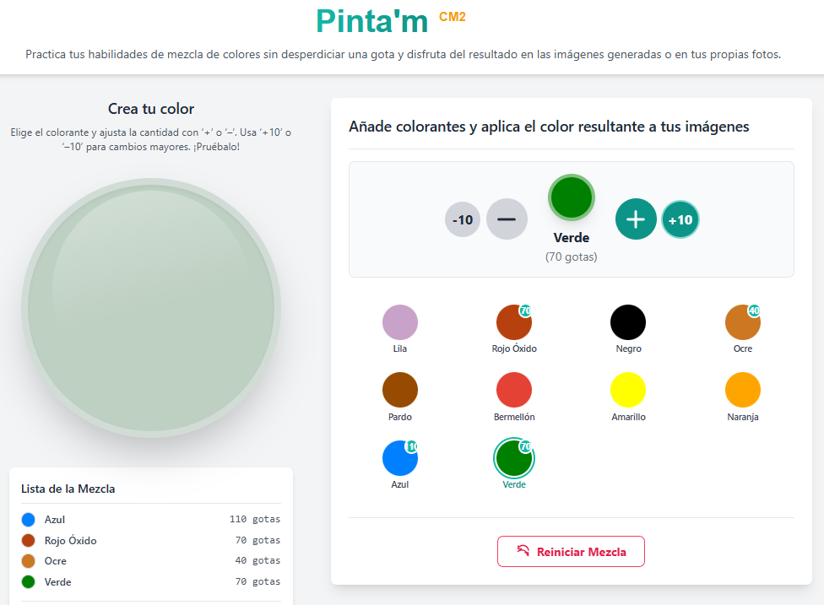Viewport: 824px width, 605px height.
Task: Click the large mixed color preview circle
Action: (x=151, y=307)
